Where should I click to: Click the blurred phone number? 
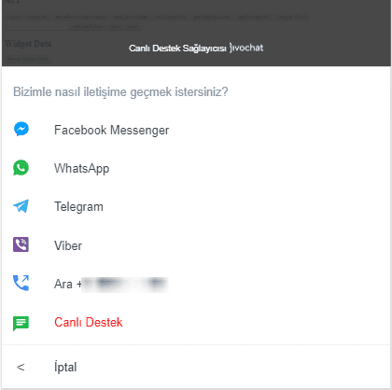(125, 285)
